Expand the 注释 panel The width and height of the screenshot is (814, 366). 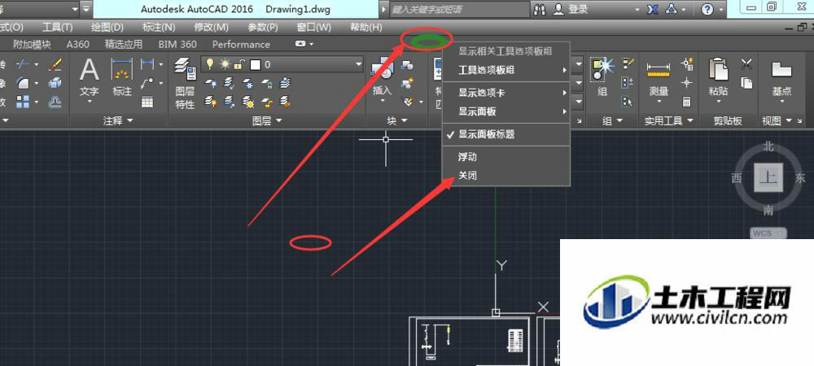pos(118,121)
